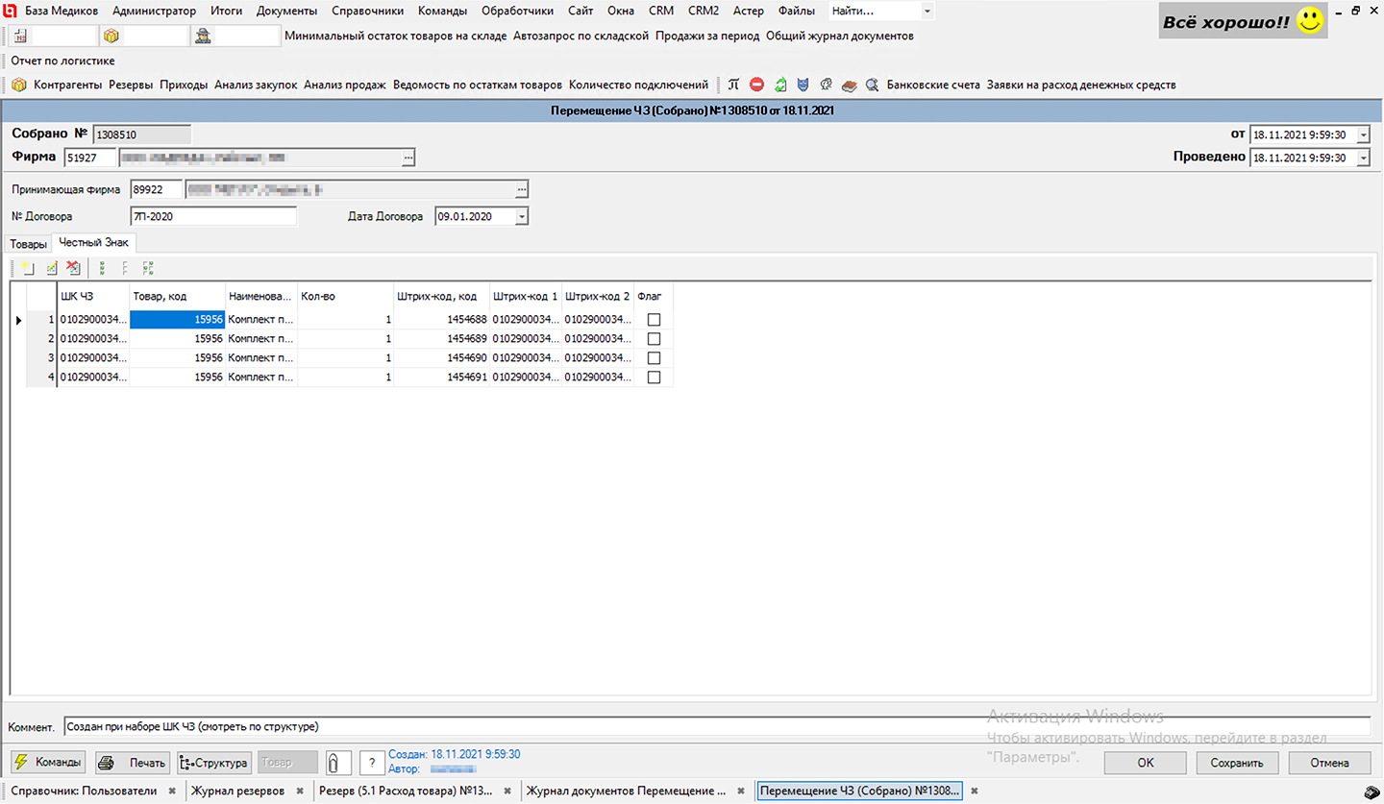Open the Дата Договора date dropdown

tap(521, 217)
